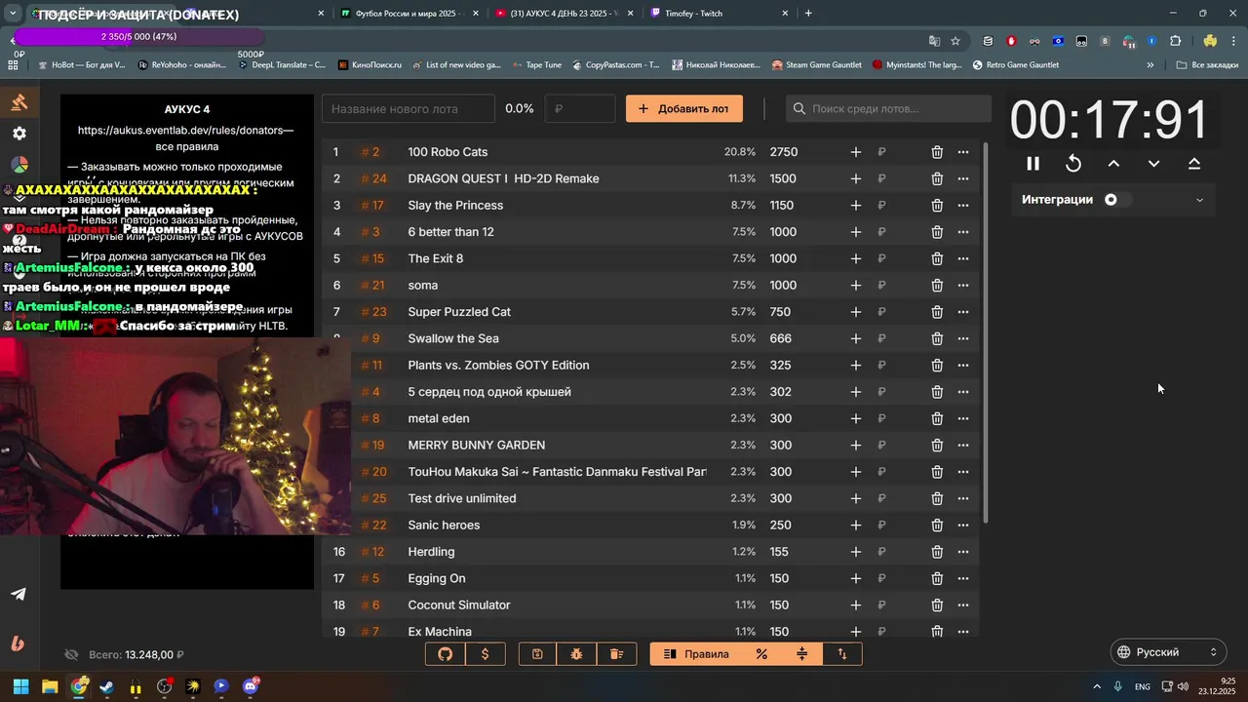The image size is (1248, 702).
Task: Click the lot list scrollbar
Action: pyautogui.click(x=984, y=331)
